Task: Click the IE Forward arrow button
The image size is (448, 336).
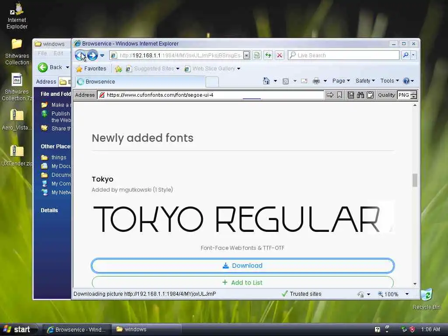Action: [x=92, y=55]
